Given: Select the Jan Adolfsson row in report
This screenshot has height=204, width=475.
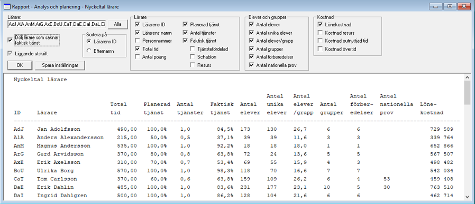Looking at the screenshot, I should tap(233, 129).
